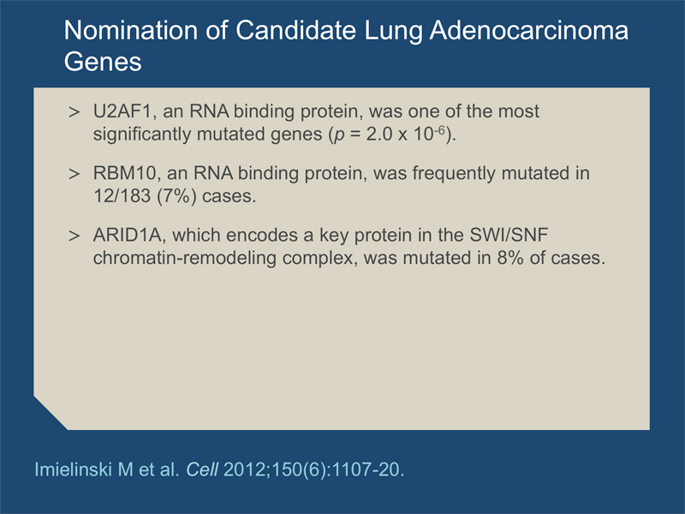The width and height of the screenshot is (685, 514).
Task: Click the phrase 'significantly mutated genes'
Action: [x=207, y=134]
